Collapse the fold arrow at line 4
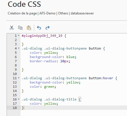 tap(19, 48)
